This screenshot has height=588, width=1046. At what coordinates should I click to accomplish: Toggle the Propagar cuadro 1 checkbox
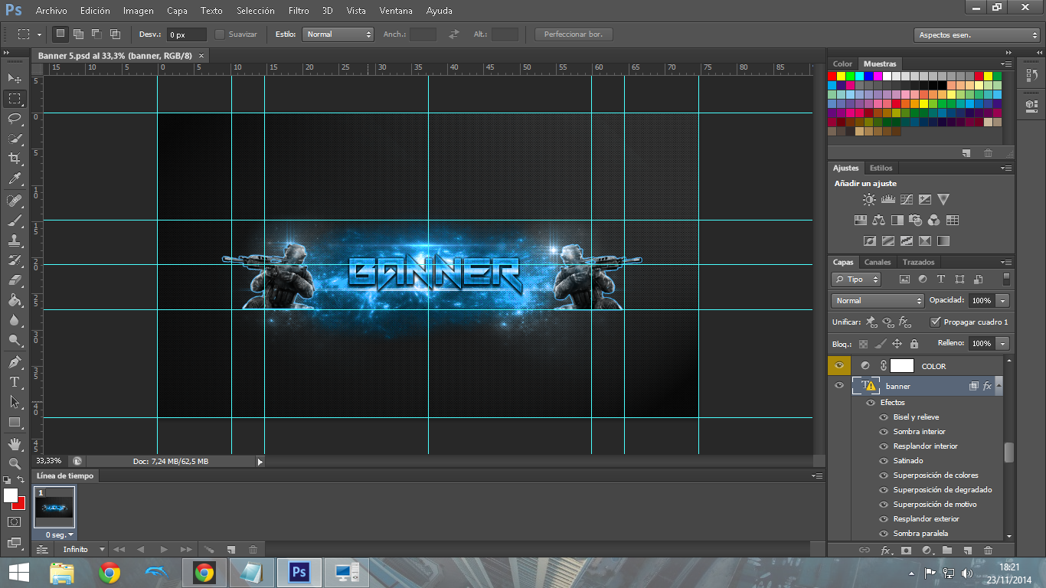[x=935, y=322]
